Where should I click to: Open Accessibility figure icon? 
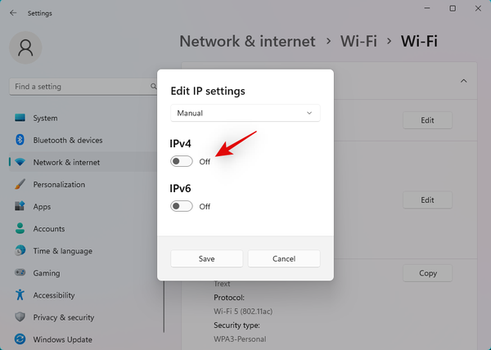coord(20,294)
